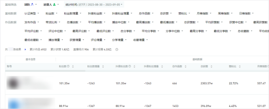Open the 评论增量 filter dropdown

(98, 40)
